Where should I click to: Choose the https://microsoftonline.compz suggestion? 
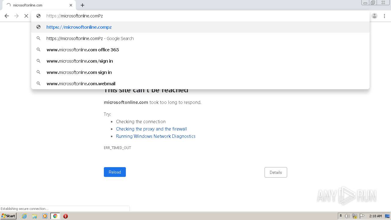(200, 27)
